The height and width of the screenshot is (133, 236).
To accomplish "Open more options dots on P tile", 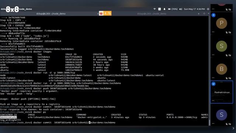I will point(213,32).
